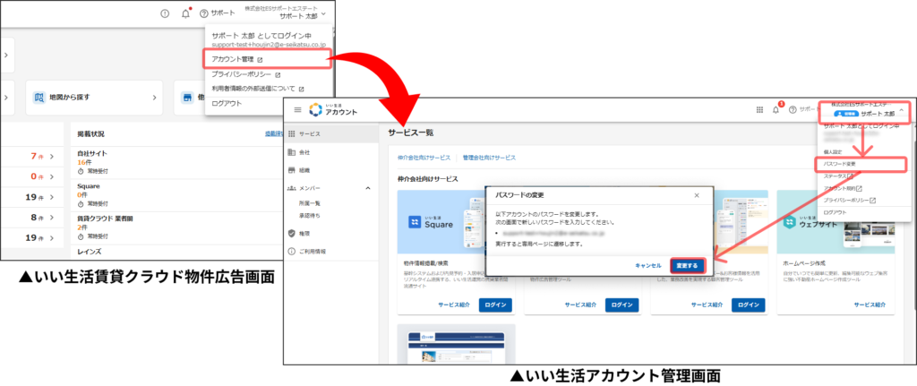917x386 pixels.
Task: Open the 地図から探す card
Action: (x=96, y=97)
